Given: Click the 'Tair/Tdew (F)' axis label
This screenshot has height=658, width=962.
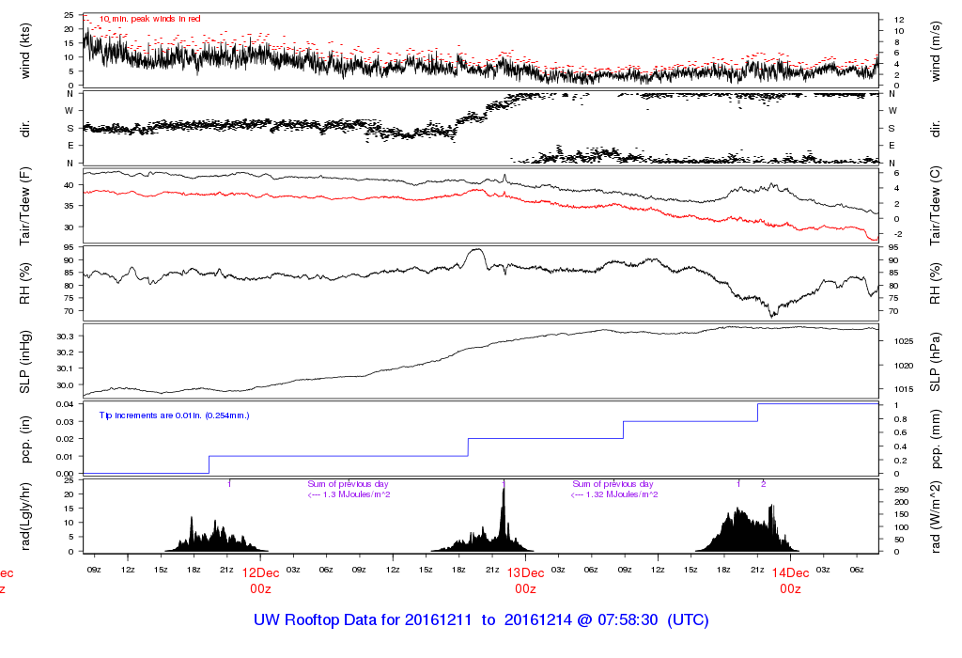Looking at the screenshot, I should (25, 206).
